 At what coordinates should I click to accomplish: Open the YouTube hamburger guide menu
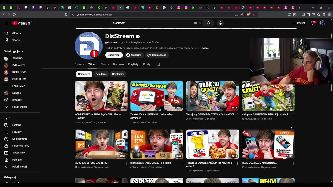[x=6, y=23]
